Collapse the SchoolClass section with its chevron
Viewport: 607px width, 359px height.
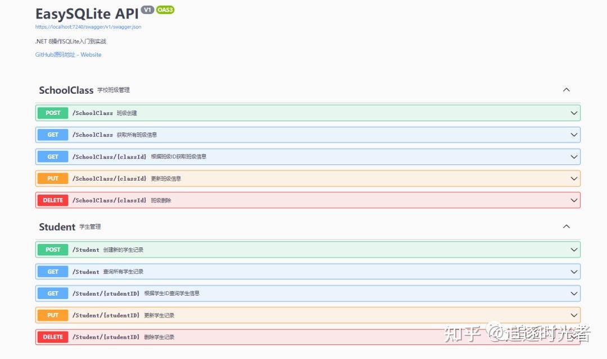click(x=567, y=90)
